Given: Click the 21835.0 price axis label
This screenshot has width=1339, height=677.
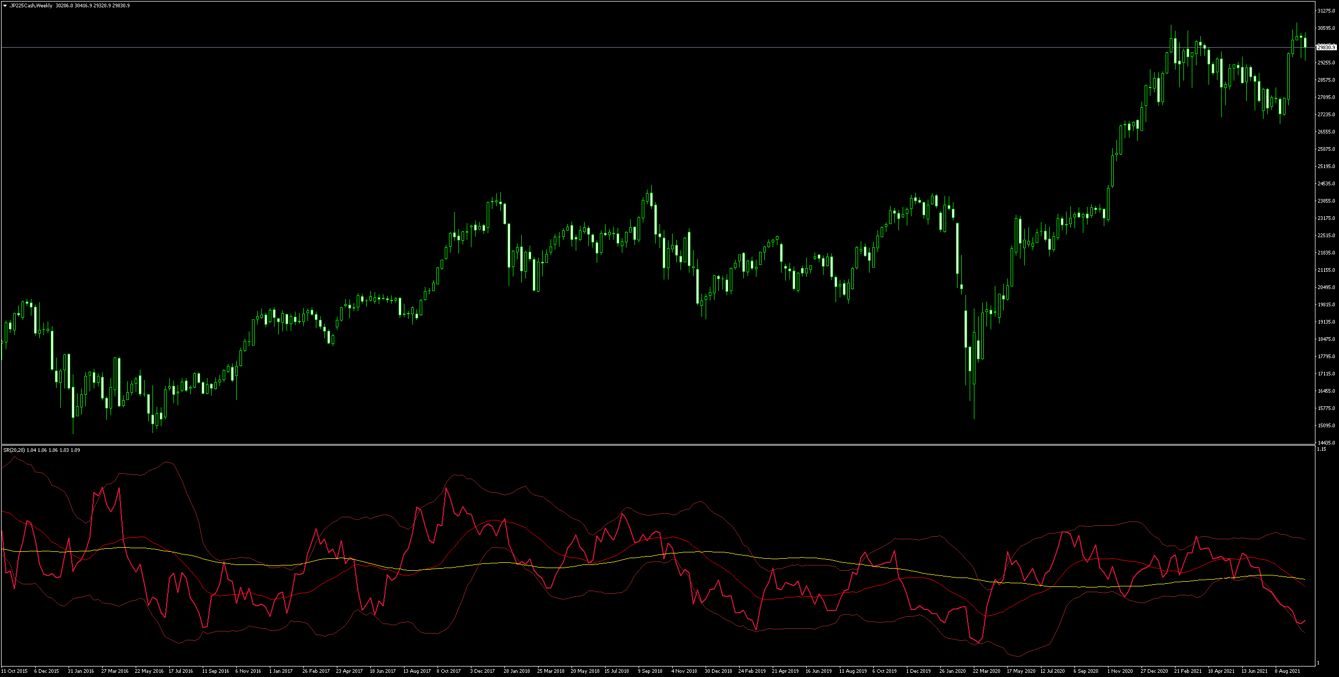Looking at the screenshot, I should (1326, 253).
